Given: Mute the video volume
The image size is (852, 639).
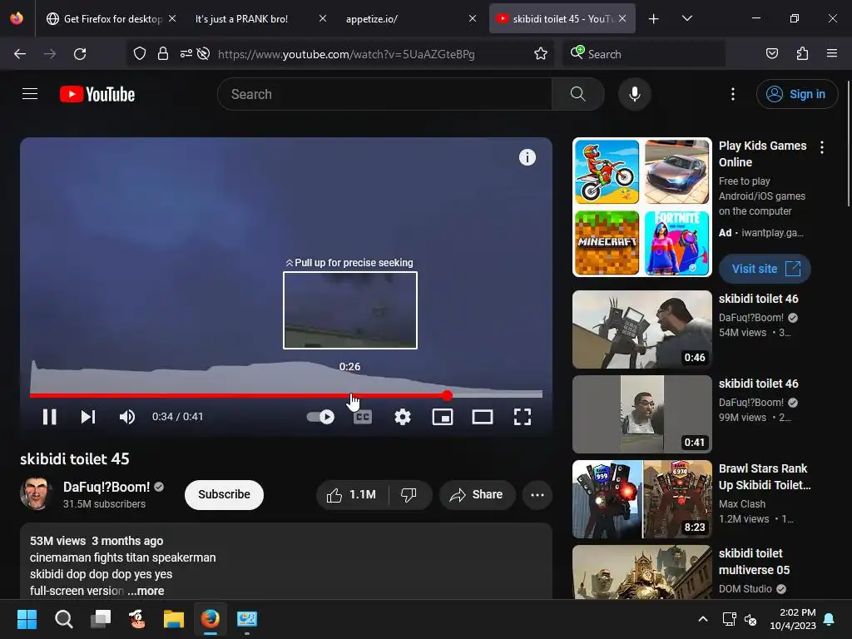Looking at the screenshot, I should click(x=127, y=417).
